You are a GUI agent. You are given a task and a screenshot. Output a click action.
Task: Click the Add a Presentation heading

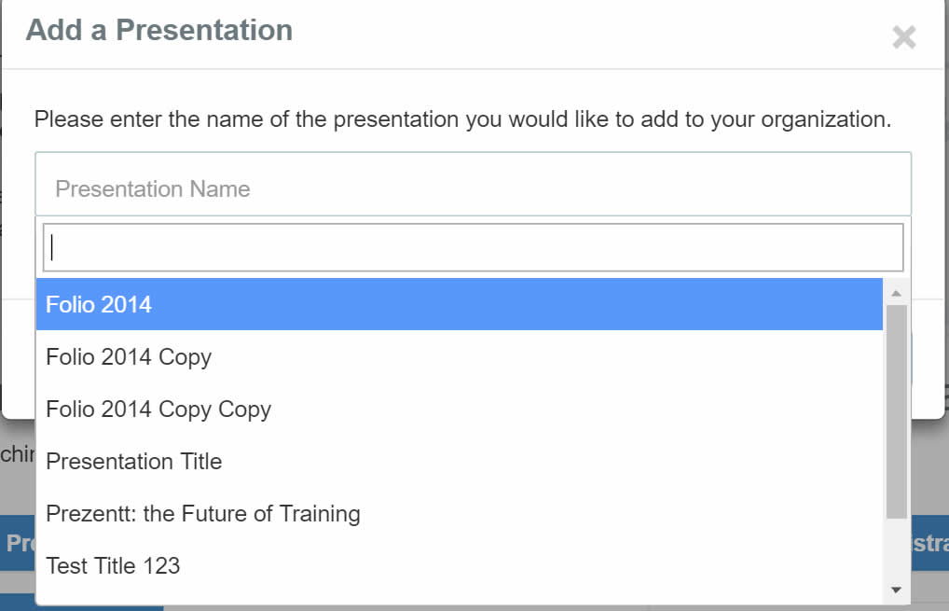[x=159, y=30]
